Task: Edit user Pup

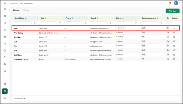Action: pyautogui.click(x=174, y=46)
